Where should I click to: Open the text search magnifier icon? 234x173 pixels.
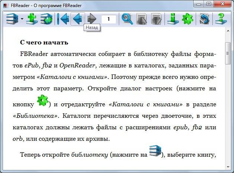pyautogui.click(x=127, y=19)
